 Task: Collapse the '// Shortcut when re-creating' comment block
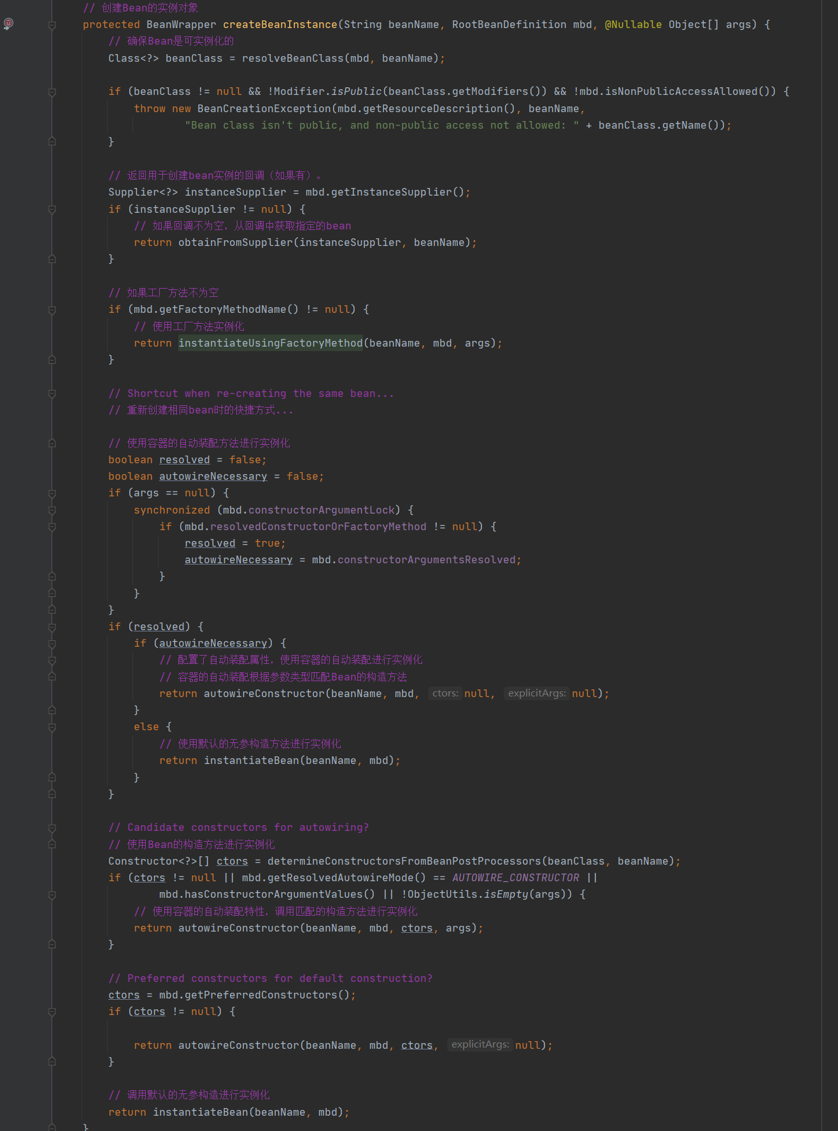click(x=52, y=394)
